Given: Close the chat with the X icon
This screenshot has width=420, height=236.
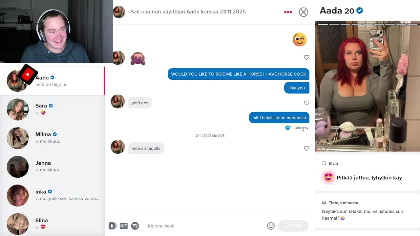Looking at the screenshot, I should point(304,12).
